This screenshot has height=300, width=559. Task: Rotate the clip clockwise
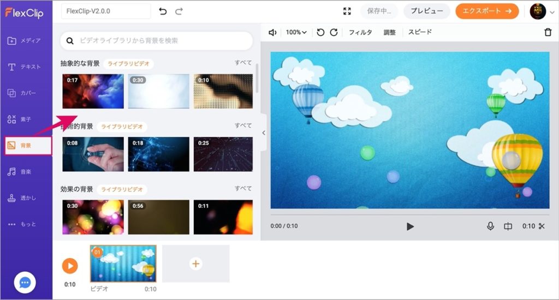click(334, 32)
